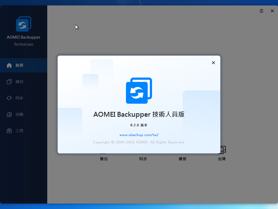The width and height of the screenshot is (278, 209).
Task: Close the About dialog
Action: click(213, 63)
